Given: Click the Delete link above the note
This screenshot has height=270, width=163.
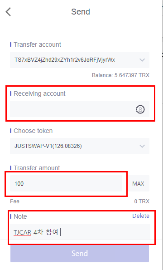Looking at the screenshot, I should pos(141,216).
